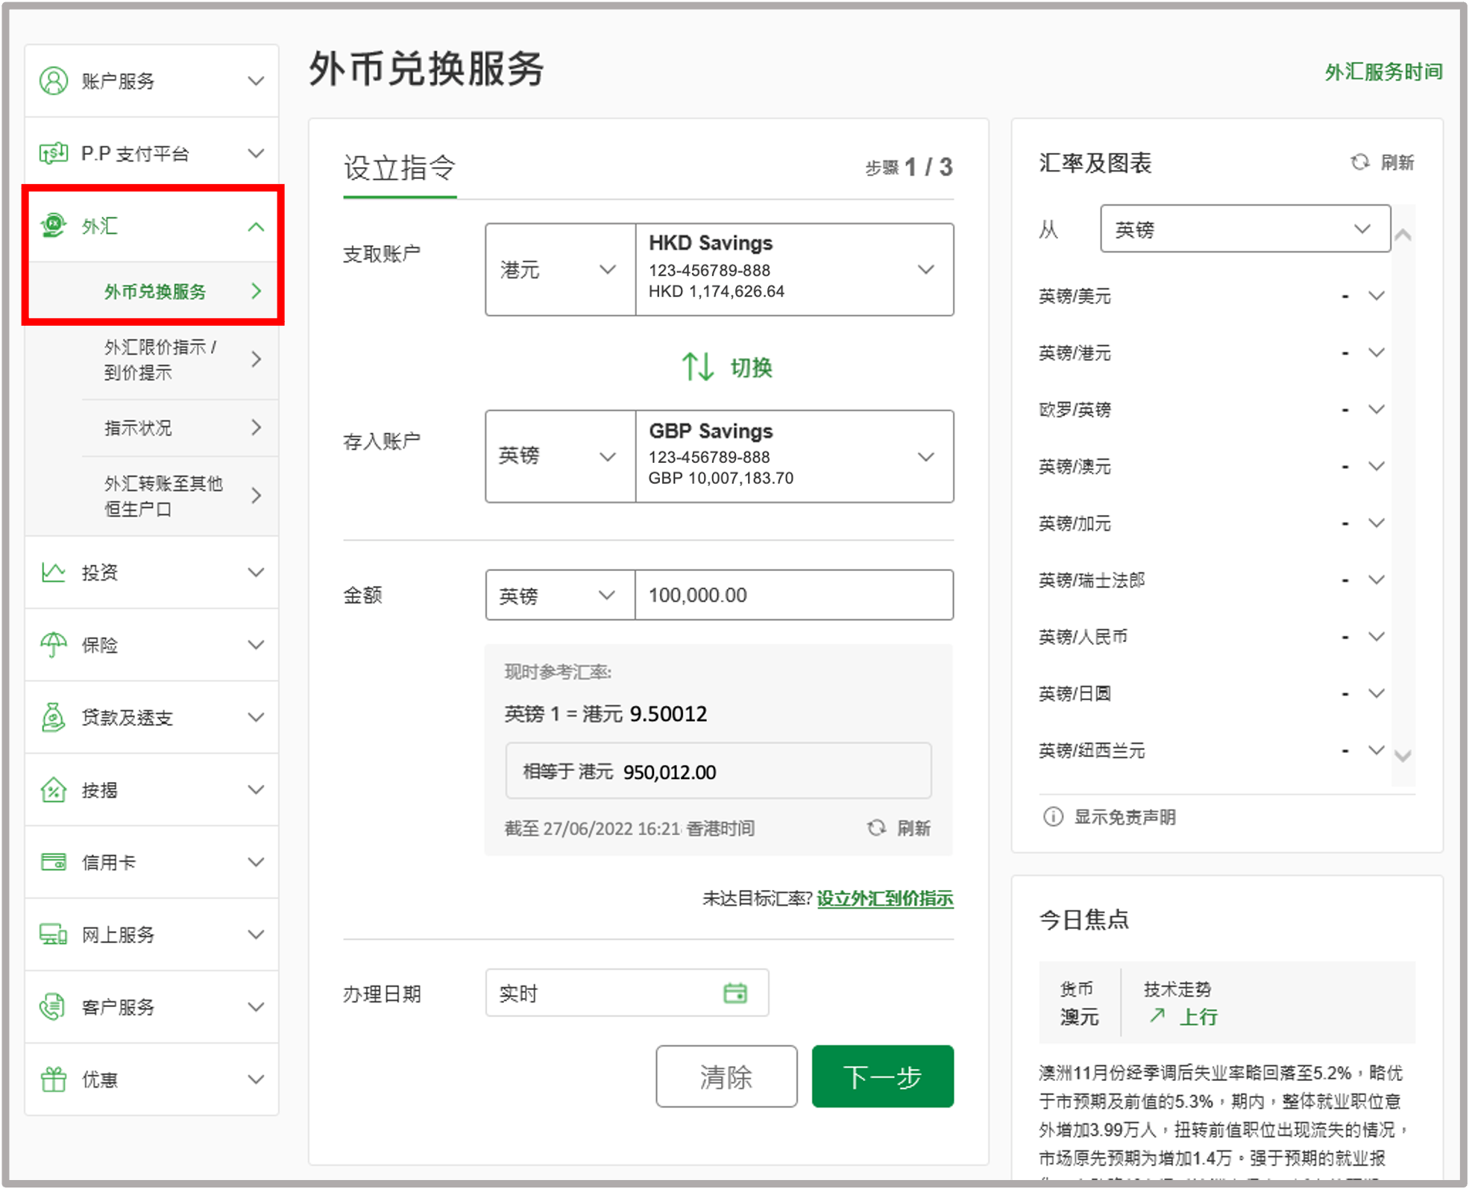Open the 外汇服务时间 link
Viewport: 1469px width, 1189px height.
[1383, 72]
